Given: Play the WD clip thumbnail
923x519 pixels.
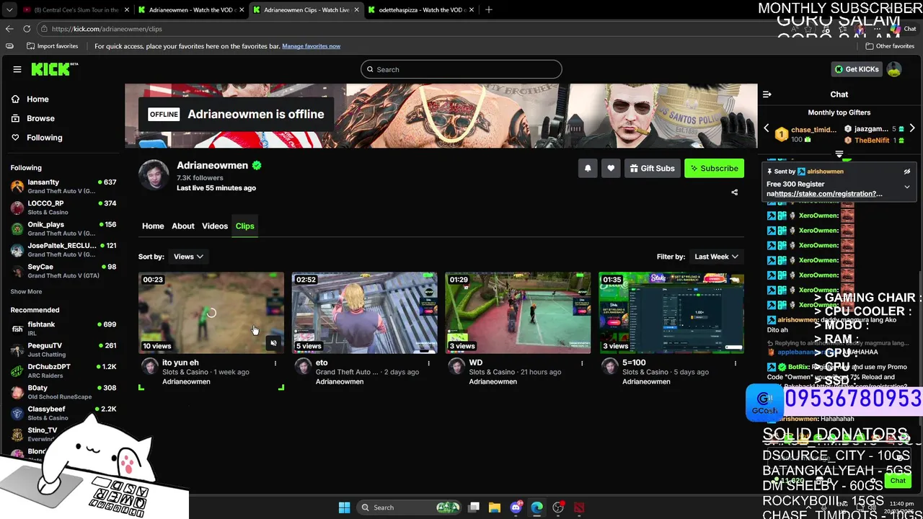Looking at the screenshot, I should pos(518,313).
